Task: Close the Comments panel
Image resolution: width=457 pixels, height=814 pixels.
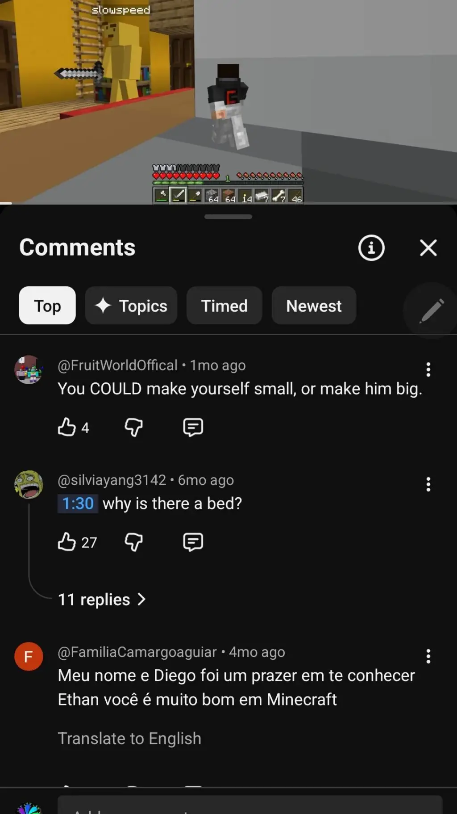Action: 428,248
